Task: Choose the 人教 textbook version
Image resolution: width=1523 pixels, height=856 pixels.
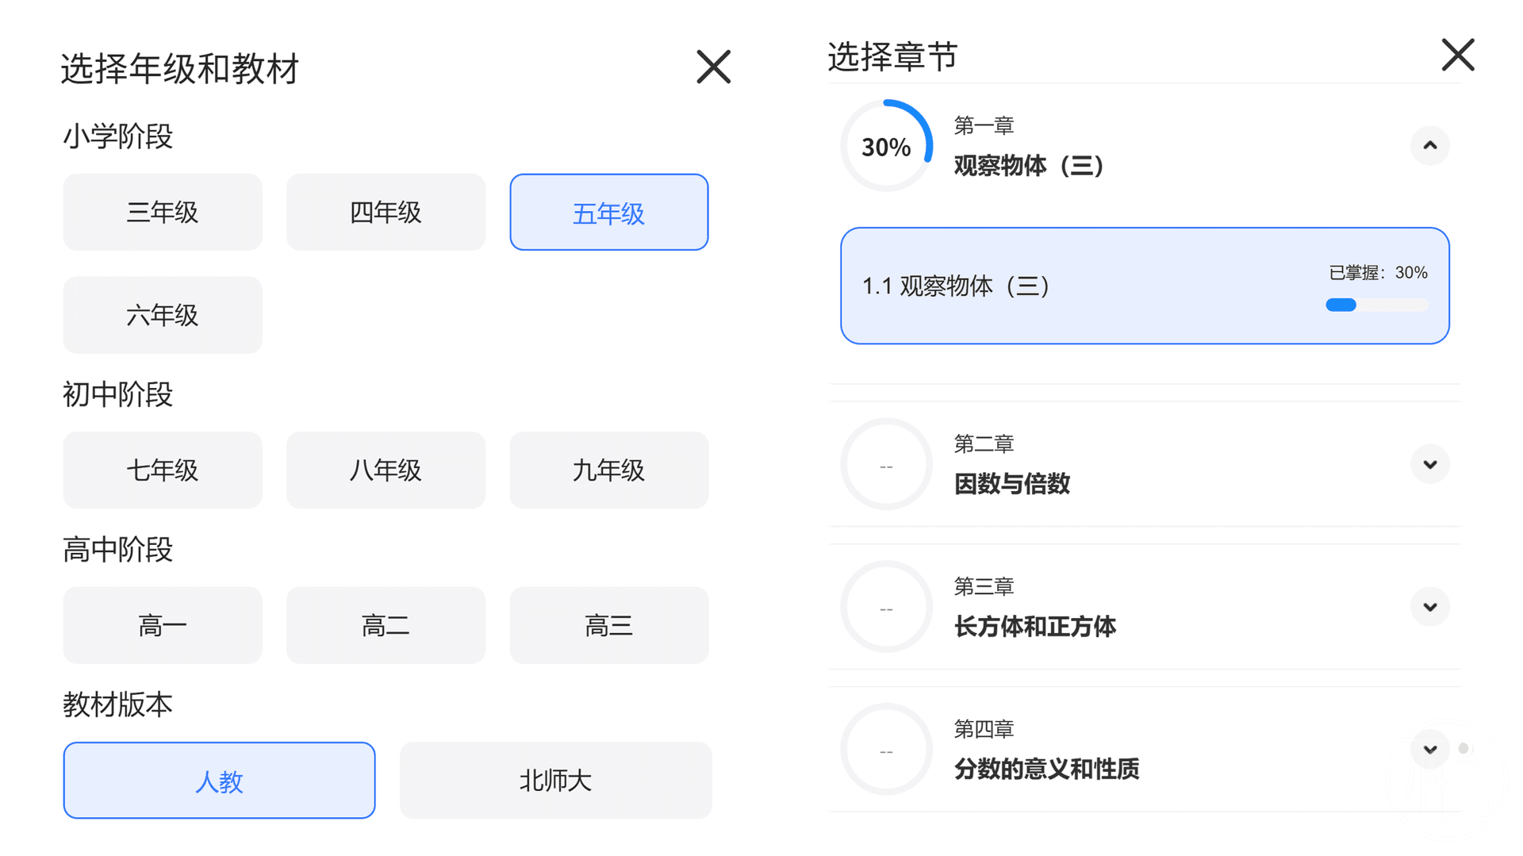Action: point(219,780)
